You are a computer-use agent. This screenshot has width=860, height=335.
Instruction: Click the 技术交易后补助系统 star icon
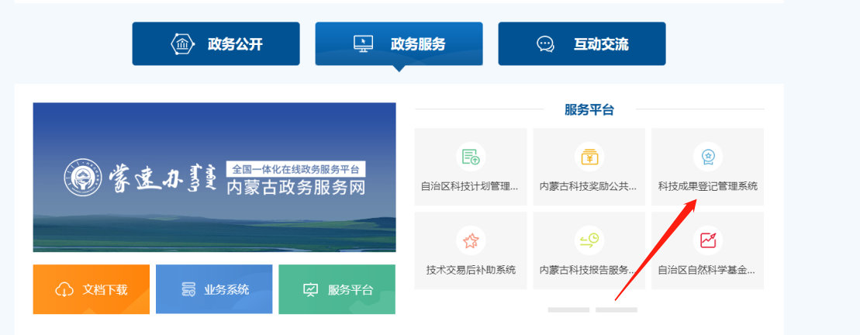pyautogui.click(x=471, y=240)
